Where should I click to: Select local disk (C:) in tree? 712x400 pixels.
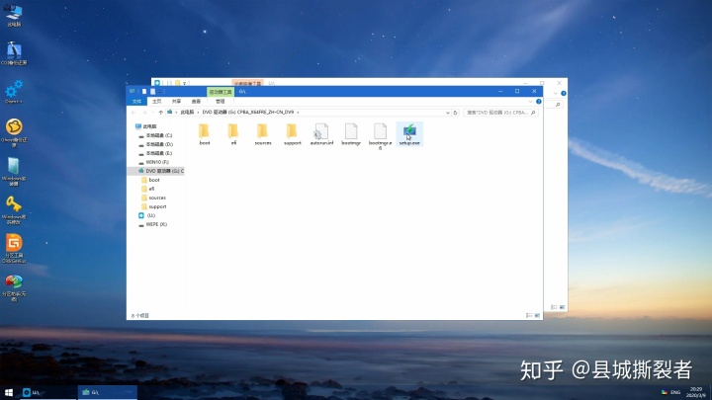tap(155, 135)
